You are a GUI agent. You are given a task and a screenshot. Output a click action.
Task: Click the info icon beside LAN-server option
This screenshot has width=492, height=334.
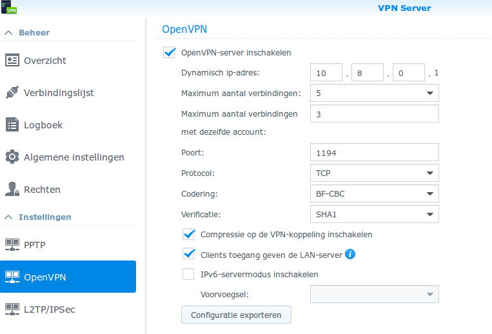(x=350, y=254)
